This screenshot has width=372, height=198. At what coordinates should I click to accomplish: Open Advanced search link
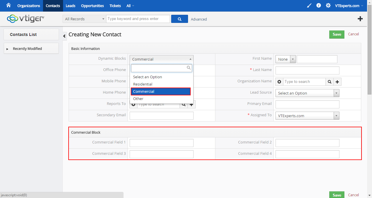199,19
